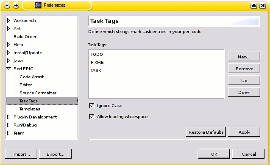Open the Source Formatter page
This screenshot has height=165, width=270.
click(38, 93)
